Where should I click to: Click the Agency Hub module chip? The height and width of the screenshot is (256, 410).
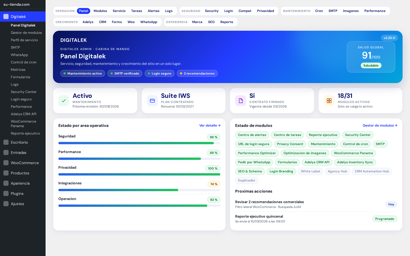point(337,171)
